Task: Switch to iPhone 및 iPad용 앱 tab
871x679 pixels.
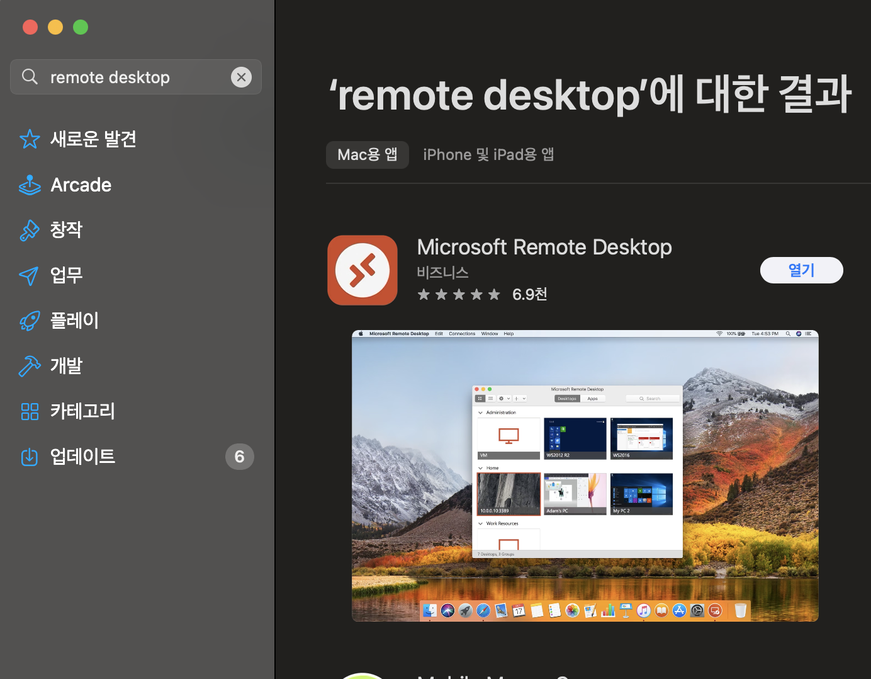Action: pyautogui.click(x=488, y=155)
